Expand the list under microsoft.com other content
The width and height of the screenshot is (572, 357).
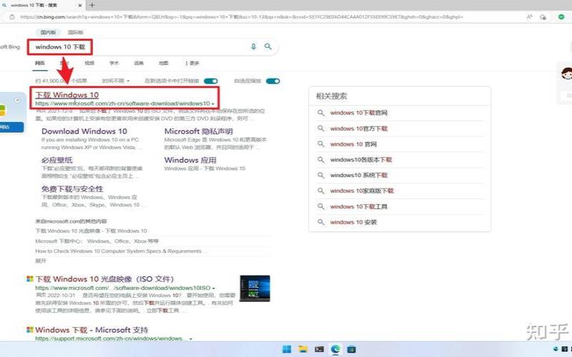[x=41, y=261]
